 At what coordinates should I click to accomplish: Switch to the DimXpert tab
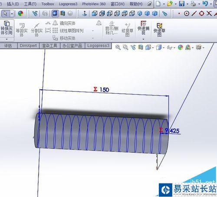(28, 46)
